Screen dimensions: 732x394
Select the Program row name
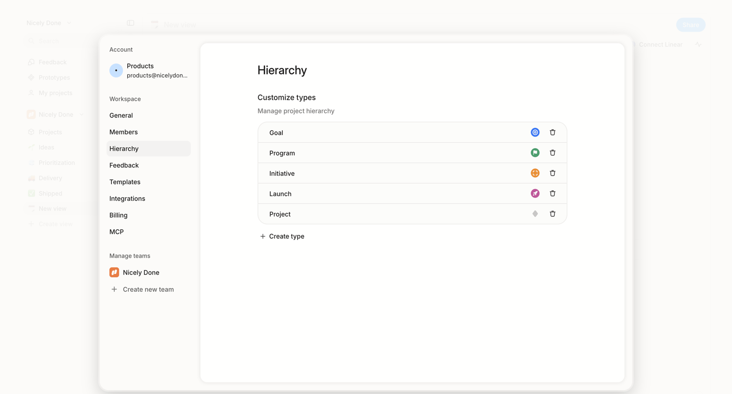[282, 153]
